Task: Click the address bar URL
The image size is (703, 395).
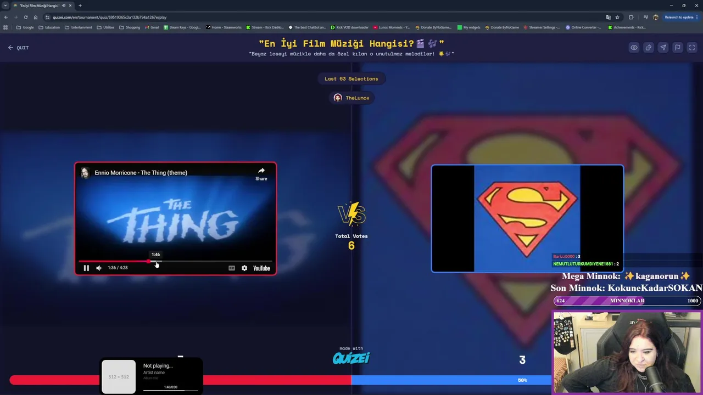Action: (110, 17)
